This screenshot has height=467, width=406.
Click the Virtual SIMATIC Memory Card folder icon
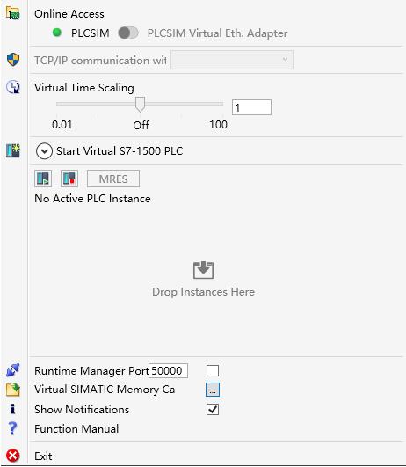pyautogui.click(x=13, y=390)
